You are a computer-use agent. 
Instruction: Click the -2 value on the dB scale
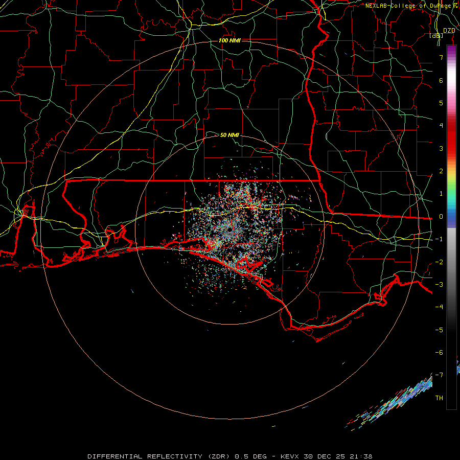[439, 262]
